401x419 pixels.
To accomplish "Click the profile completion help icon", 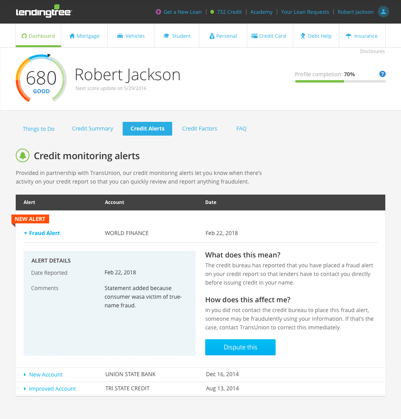I will 382,74.
